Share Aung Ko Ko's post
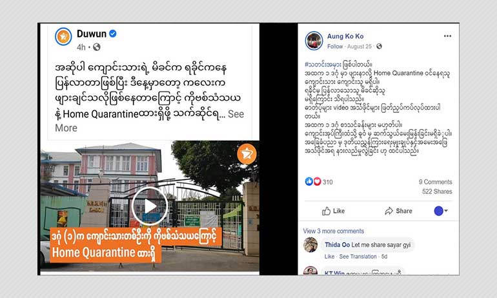Image resolution: width=497 pixels, height=298 pixels. point(398,211)
